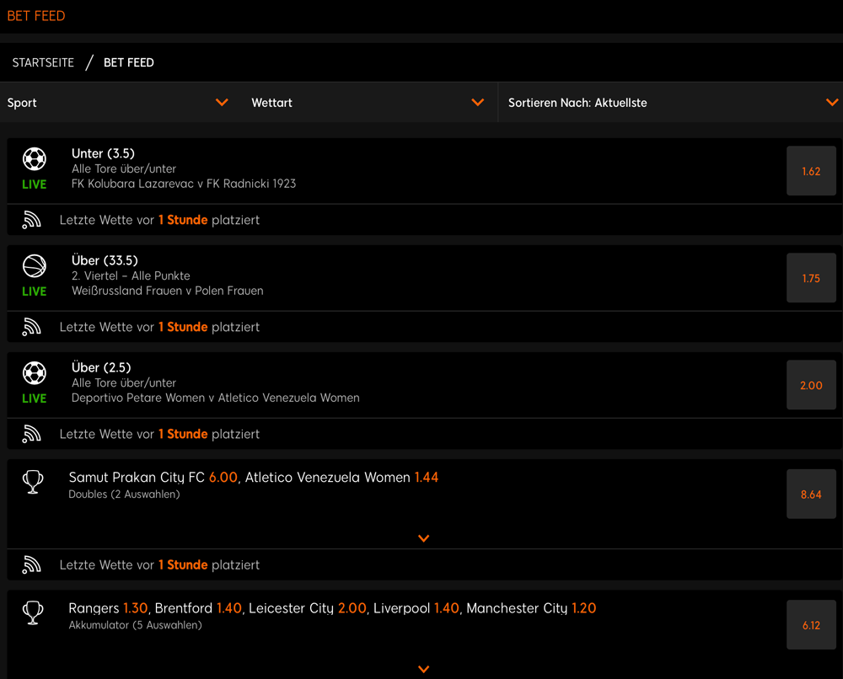
Task: Click the Brentford 1.40 selection
Action: [198, 608]
